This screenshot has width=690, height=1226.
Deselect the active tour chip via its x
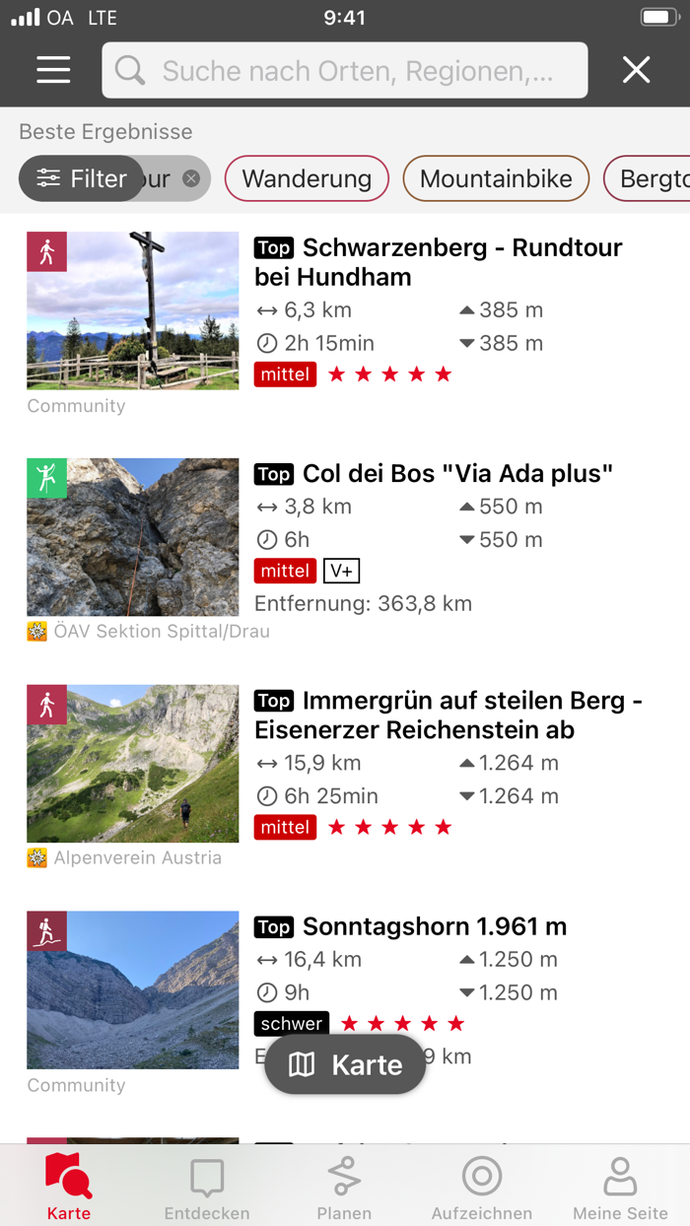pos(190,178)
